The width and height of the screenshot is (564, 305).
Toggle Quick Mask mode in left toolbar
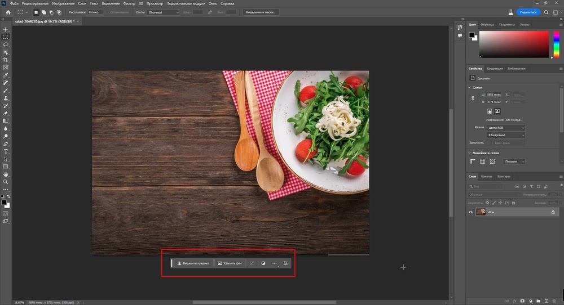[x=6, y=213]
